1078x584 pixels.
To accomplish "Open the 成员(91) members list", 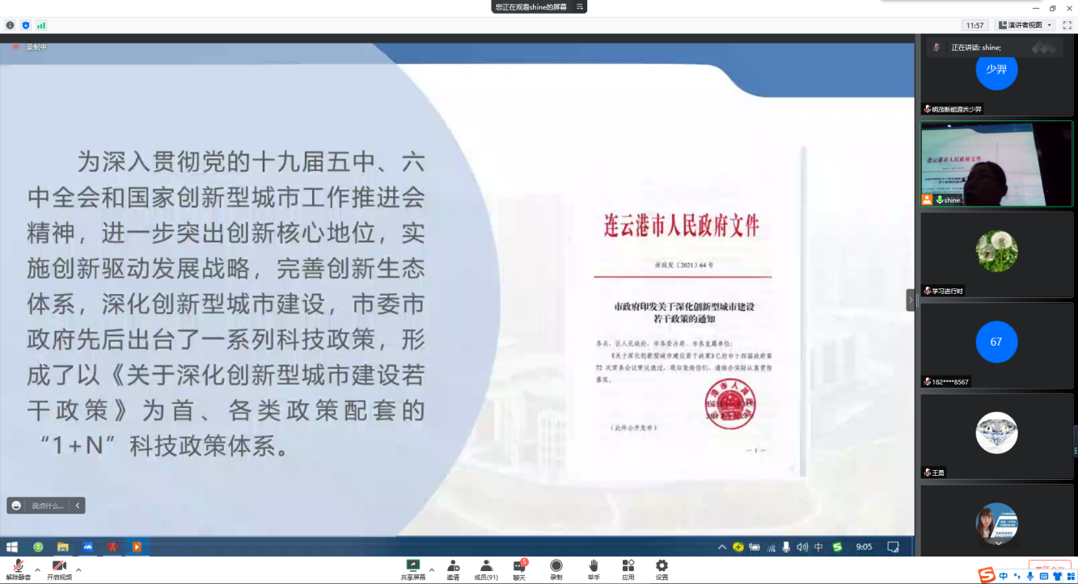I will [486, 565].
